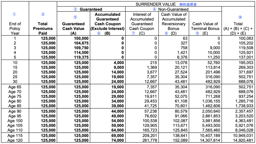
Task: Click circled 9 beside column (E)
Action: click(197, 33)
